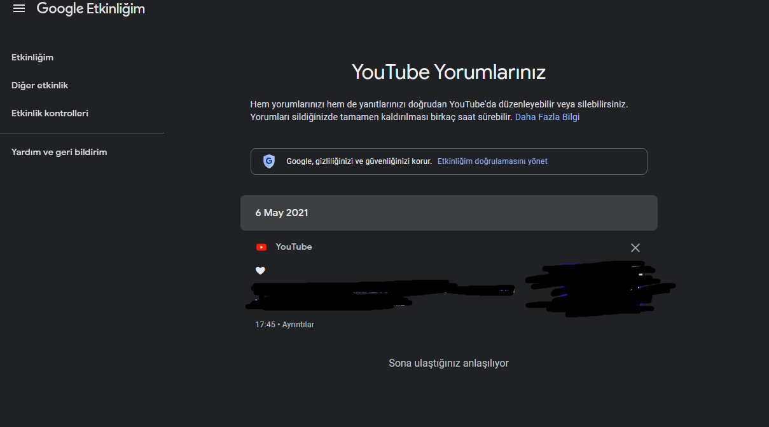Click the YouTube label on activity card
Viewport: 769px width, 427px height.
click(x=294, y=247)
